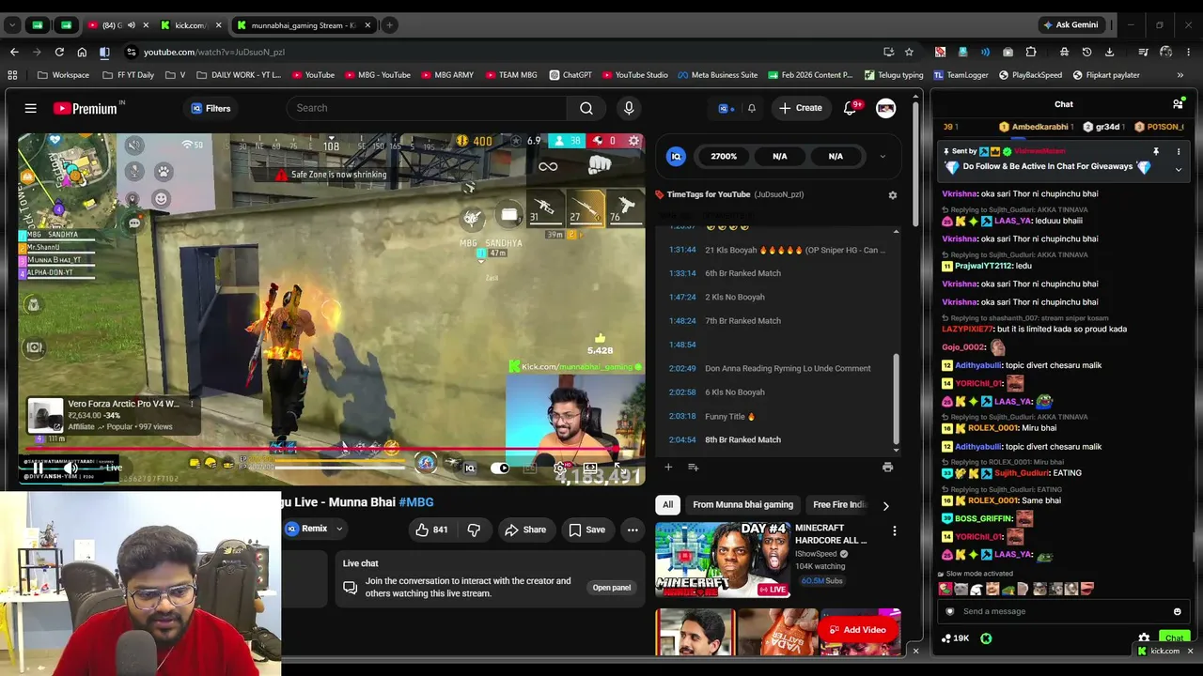Click the vidIQ 2700% score pill
This screenshot has height=676, width=1203.
[x=724, y=157]
